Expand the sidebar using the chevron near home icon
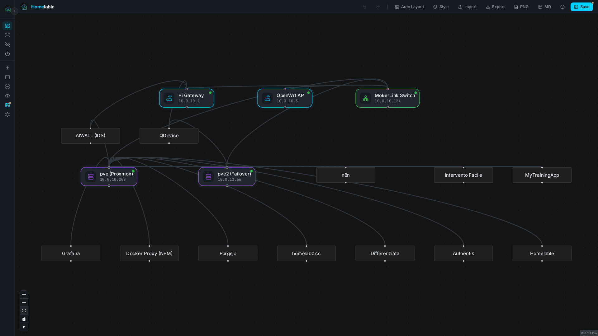This screenshot has width=598, height=336. tap(14, 11)
